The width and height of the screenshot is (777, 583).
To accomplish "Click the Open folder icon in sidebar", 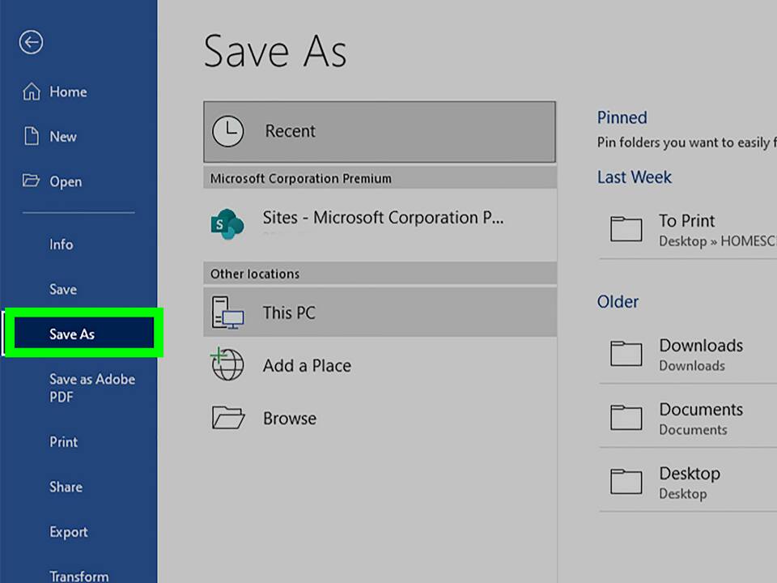I will click(x=32, y=181).
